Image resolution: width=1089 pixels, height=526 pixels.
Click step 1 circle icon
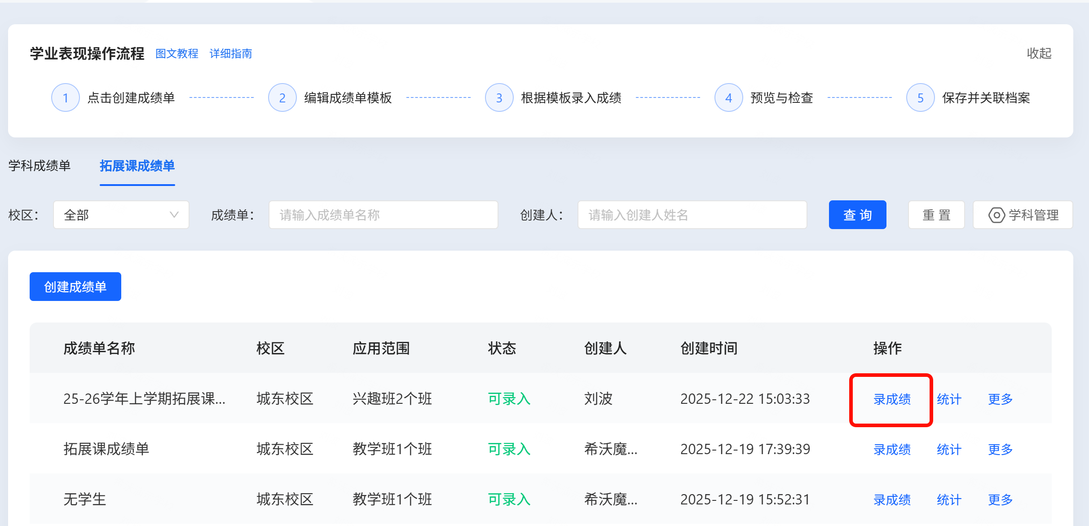(x=66, y=97)
